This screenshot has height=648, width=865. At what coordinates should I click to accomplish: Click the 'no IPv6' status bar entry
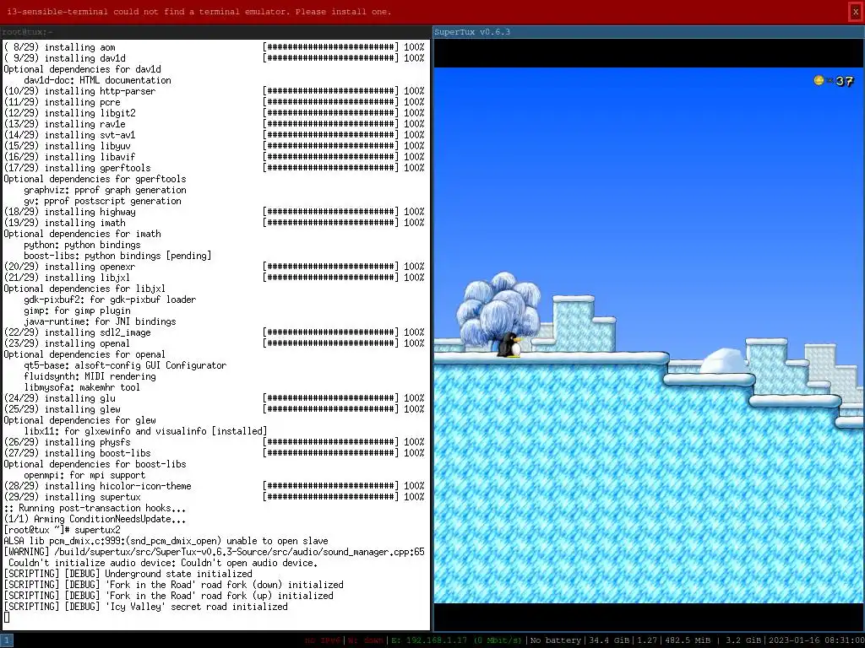point(324,640)
